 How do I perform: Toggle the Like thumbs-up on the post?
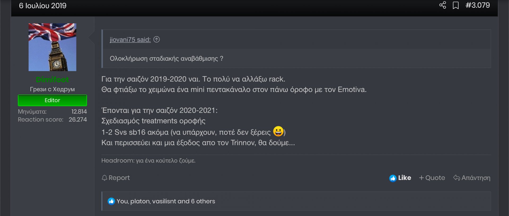click(x=400, y=178)
